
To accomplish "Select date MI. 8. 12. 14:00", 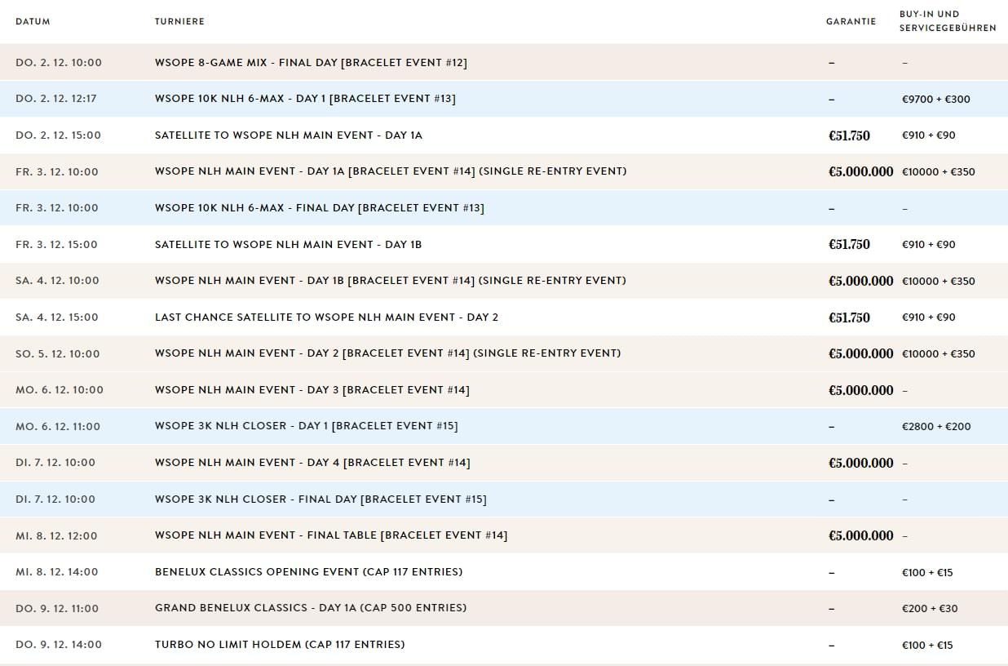I will [x=56, y=572].
